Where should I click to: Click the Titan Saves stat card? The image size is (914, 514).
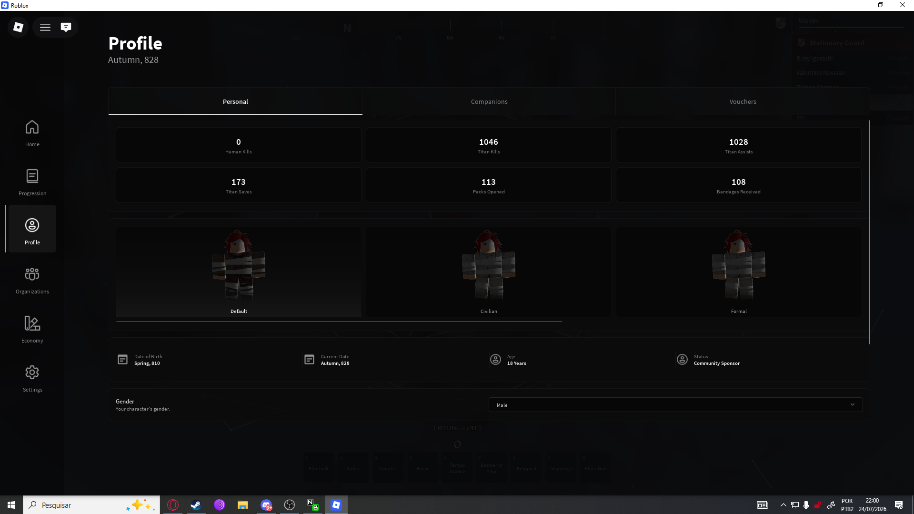[239, 185]
